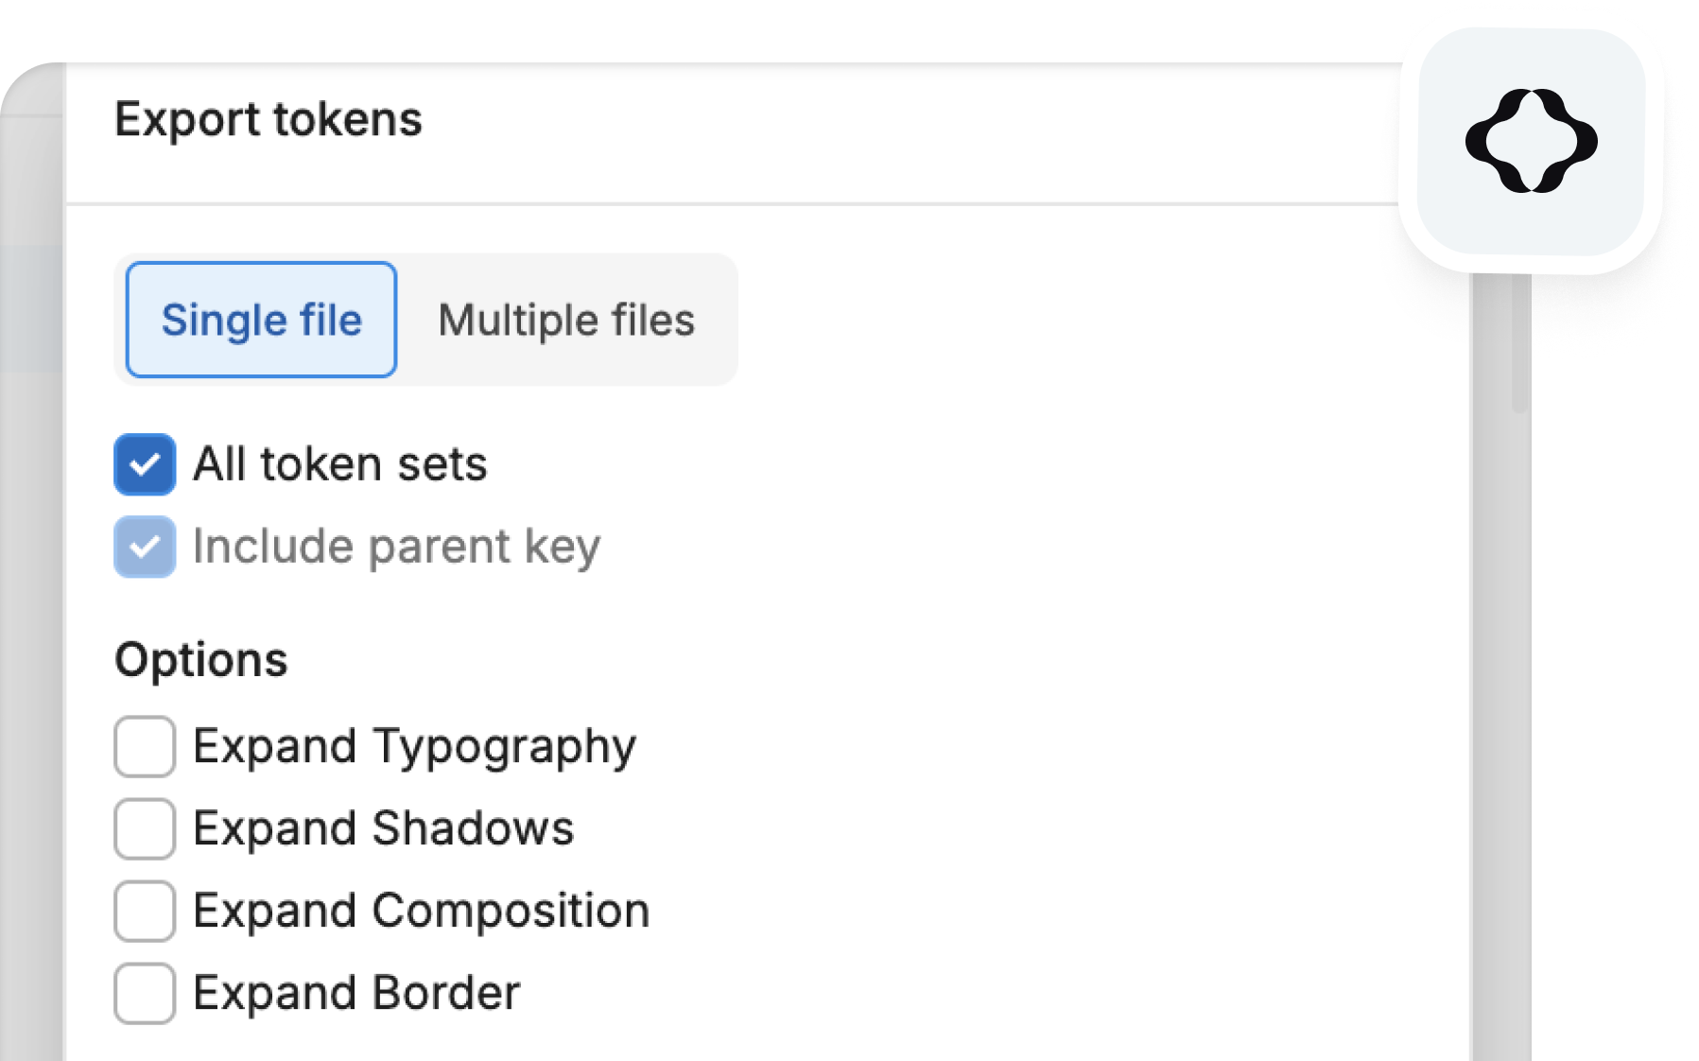The width and height of the screenshot is (1699, 1061).
Task: Click the Expand Shadows label text
Action: [384, 828]
